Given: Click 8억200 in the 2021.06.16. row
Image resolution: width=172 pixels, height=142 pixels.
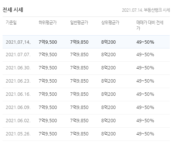Looking at the screenshot, I should (x=108, y=94).
